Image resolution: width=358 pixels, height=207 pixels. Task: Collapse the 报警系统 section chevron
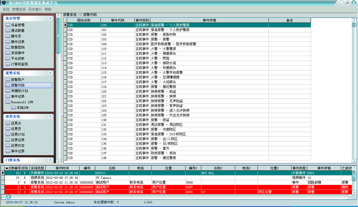[x=50, y=73]
